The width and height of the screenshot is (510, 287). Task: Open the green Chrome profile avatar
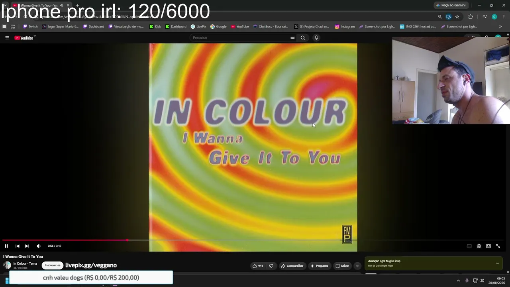494,17
